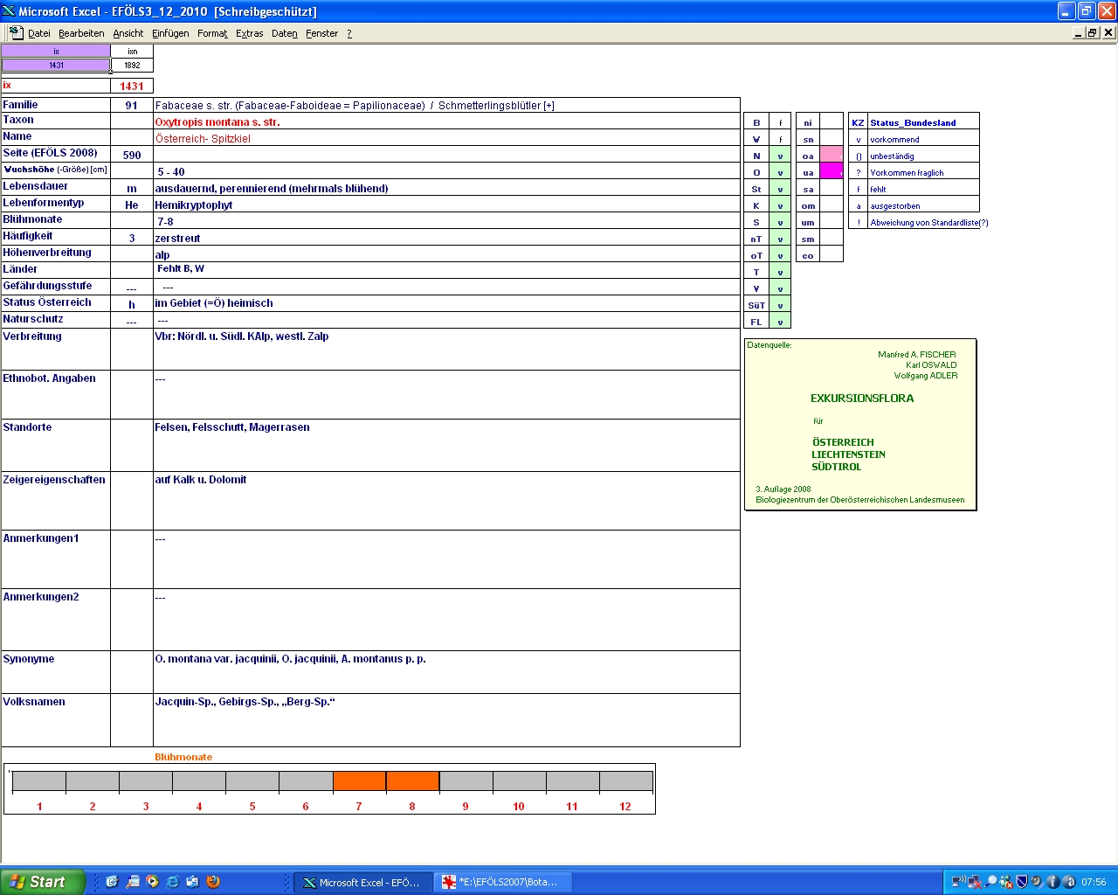Click the speaker volume tray icon

(1037, 882)
